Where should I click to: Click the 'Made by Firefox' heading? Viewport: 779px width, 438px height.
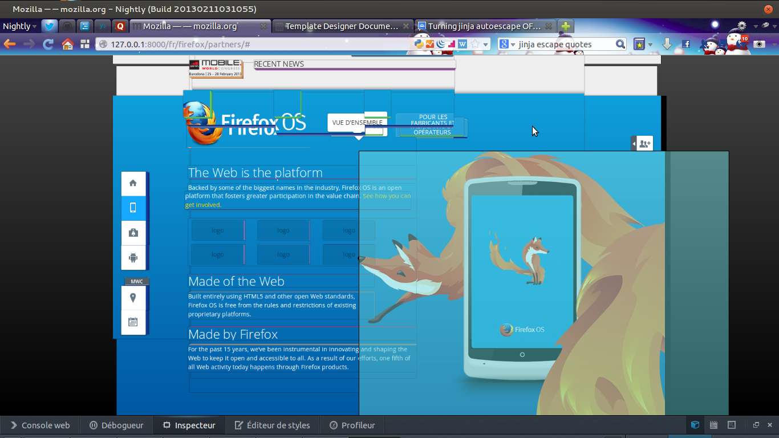[x=233, y=334]
